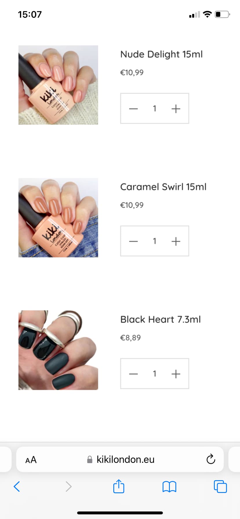The height and width of the screenshot is (519, 240).
Task: Tap the Safari back arrow
Action: [17, 487]
